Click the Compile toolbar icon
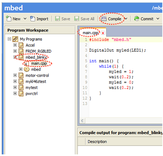 104,18
